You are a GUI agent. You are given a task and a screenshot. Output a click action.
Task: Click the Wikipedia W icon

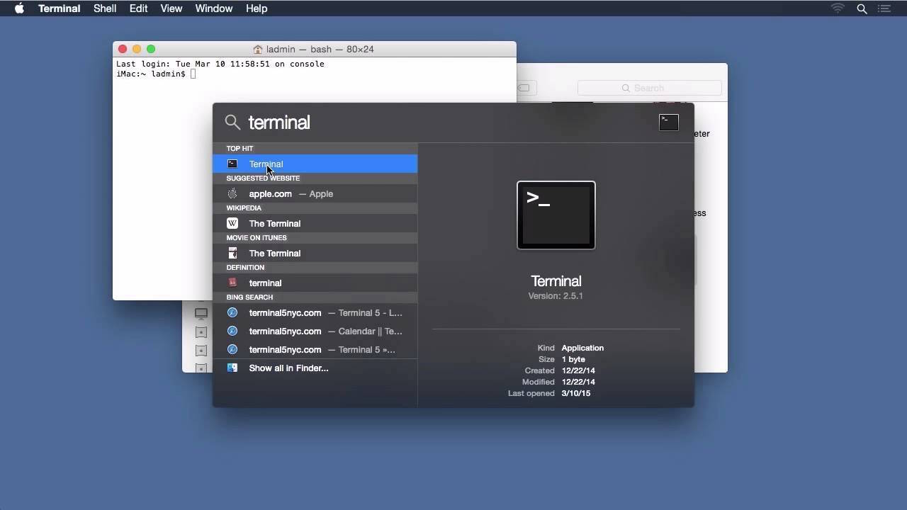[x=232, y=223]
